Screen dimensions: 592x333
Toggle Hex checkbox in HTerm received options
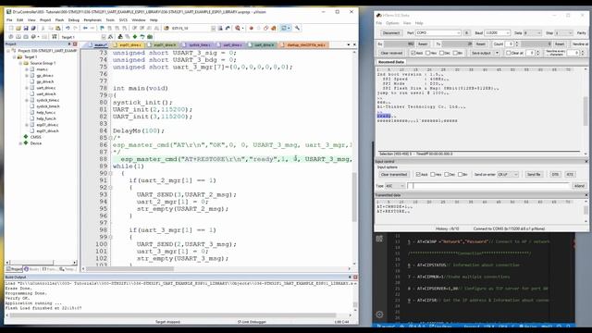coord(427,53)
